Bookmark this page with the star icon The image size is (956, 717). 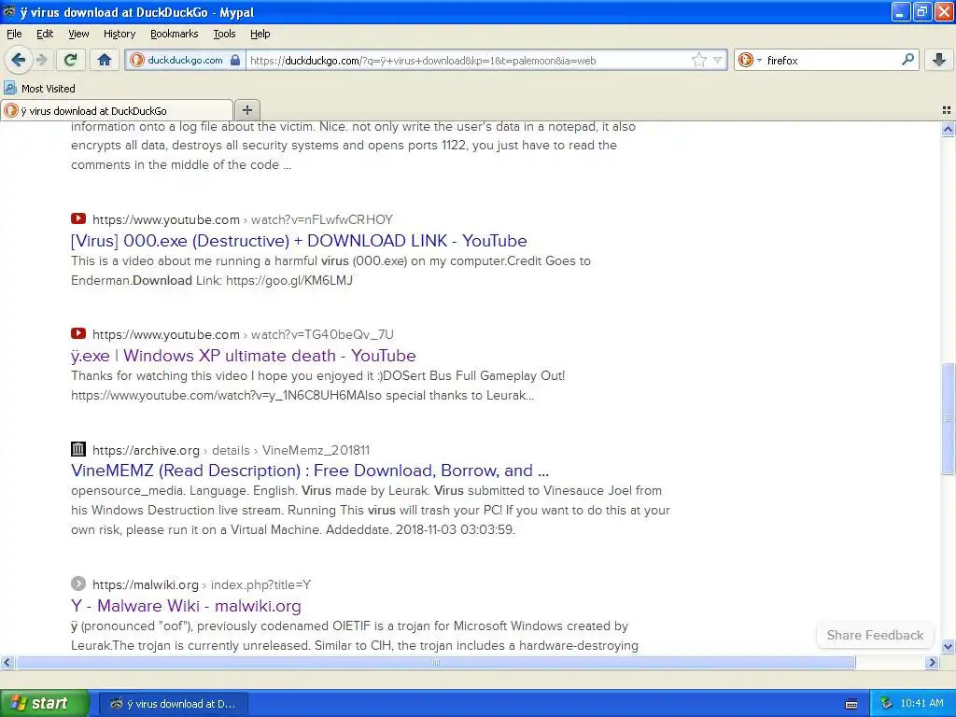[x=698, y=60]
